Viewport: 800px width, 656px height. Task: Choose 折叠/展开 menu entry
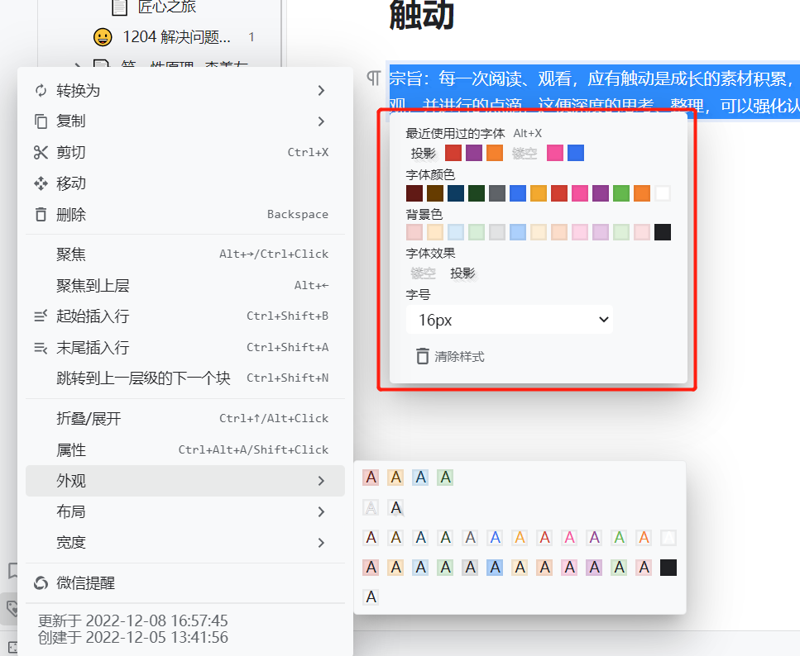[x=185, y=419]
